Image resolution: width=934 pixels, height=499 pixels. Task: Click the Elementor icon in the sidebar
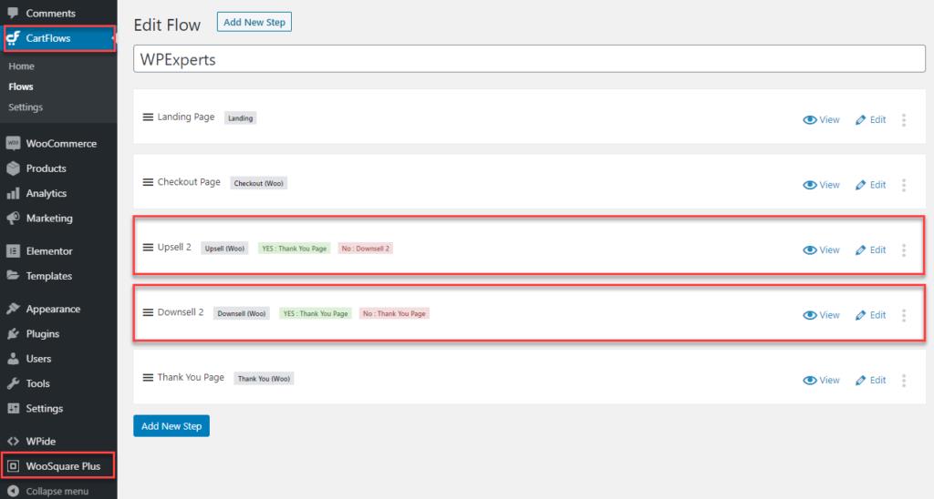pyautogui.click(x=13, y=251)
